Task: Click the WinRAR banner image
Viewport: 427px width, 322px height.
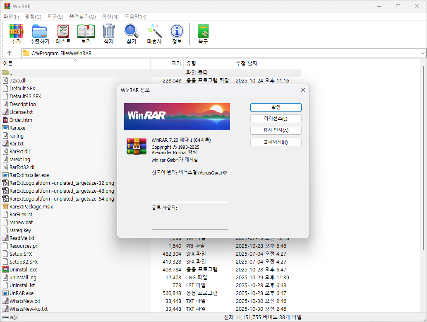Action: (177, 116)
